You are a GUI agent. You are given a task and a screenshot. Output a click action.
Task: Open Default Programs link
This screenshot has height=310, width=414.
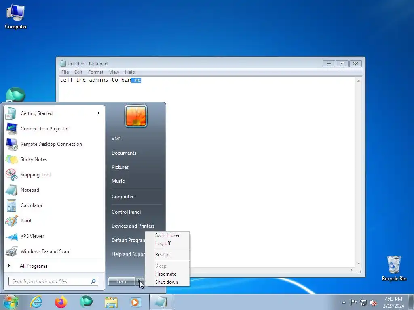point(128,240)
